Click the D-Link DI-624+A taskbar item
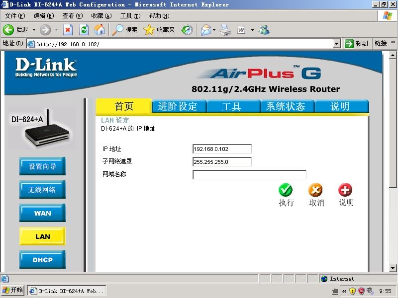This screenshot has height=298, width=398. coord(67,291)
